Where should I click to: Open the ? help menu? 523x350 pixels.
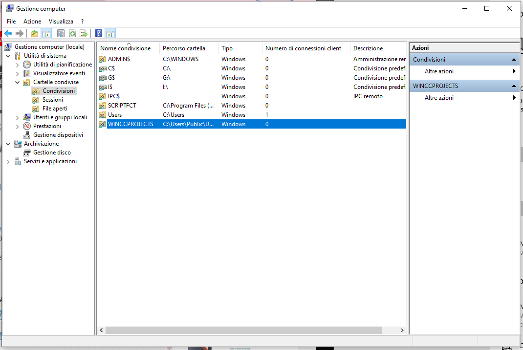[x=83, y=22]
